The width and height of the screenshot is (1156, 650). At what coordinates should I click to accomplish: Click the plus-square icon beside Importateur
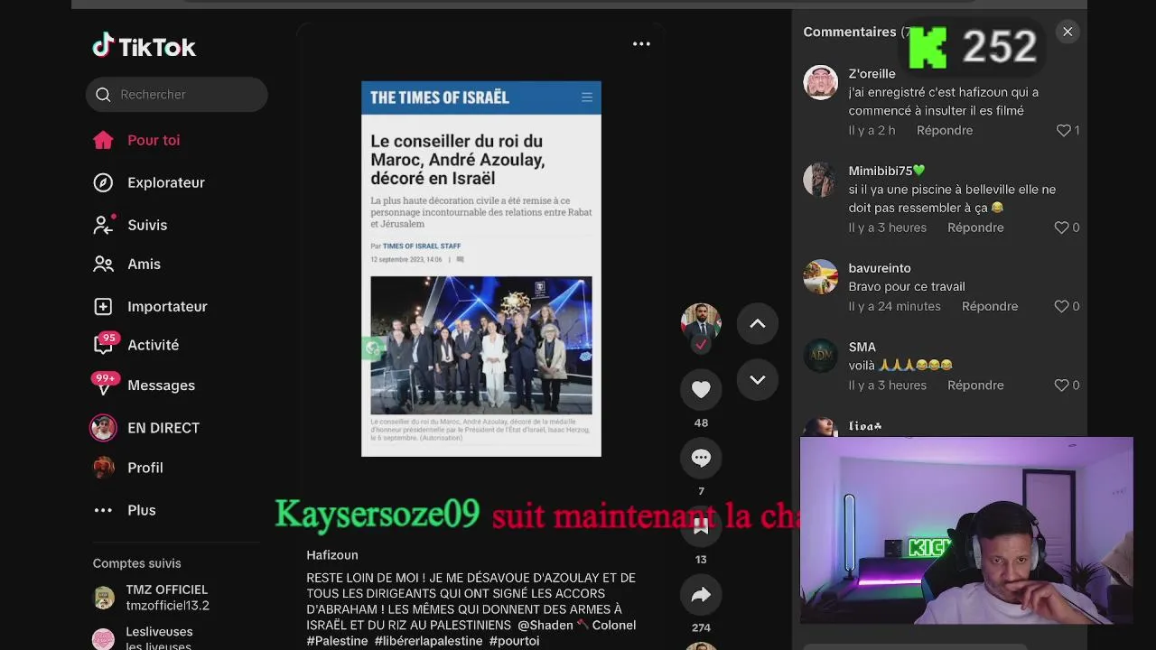[103, 306]
